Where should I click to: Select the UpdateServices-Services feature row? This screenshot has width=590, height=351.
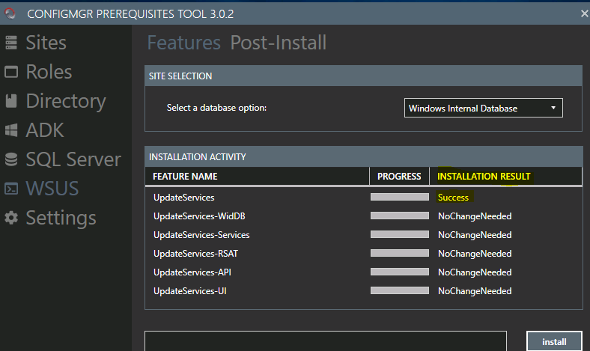pos(363,235)
